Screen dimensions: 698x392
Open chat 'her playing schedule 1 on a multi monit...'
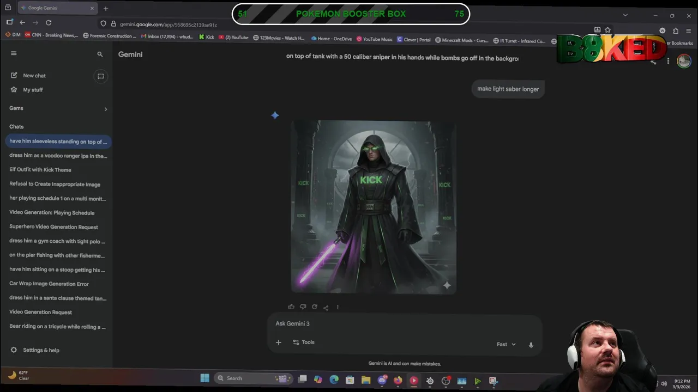pyautogui.click(x=58, y=199)
